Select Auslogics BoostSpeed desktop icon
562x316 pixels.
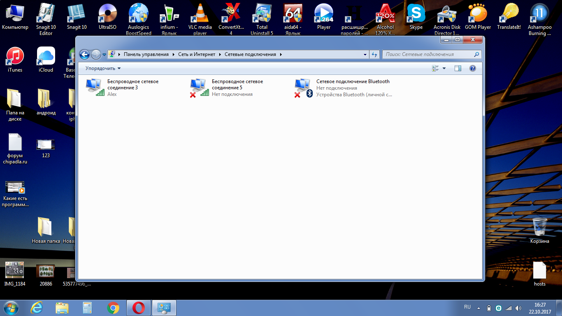coord(139,19)
